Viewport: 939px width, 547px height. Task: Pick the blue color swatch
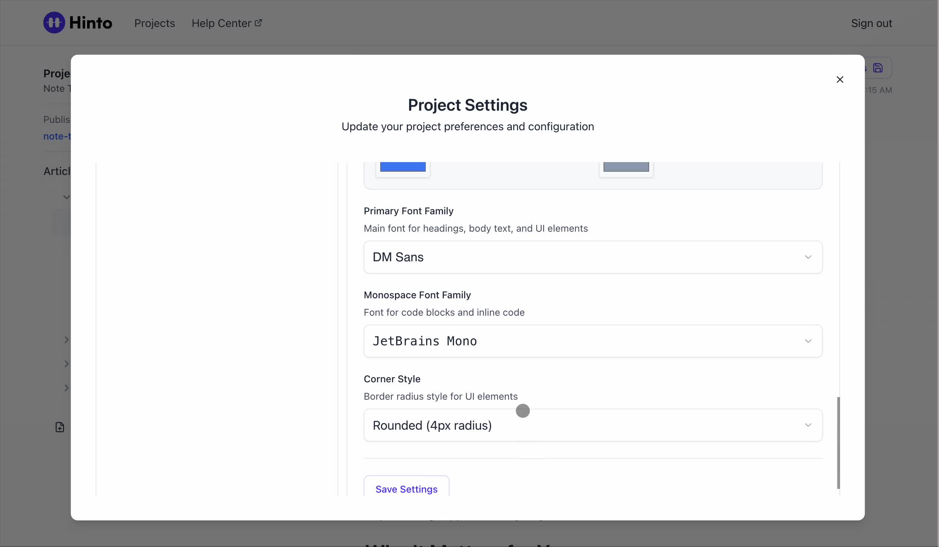402,167
